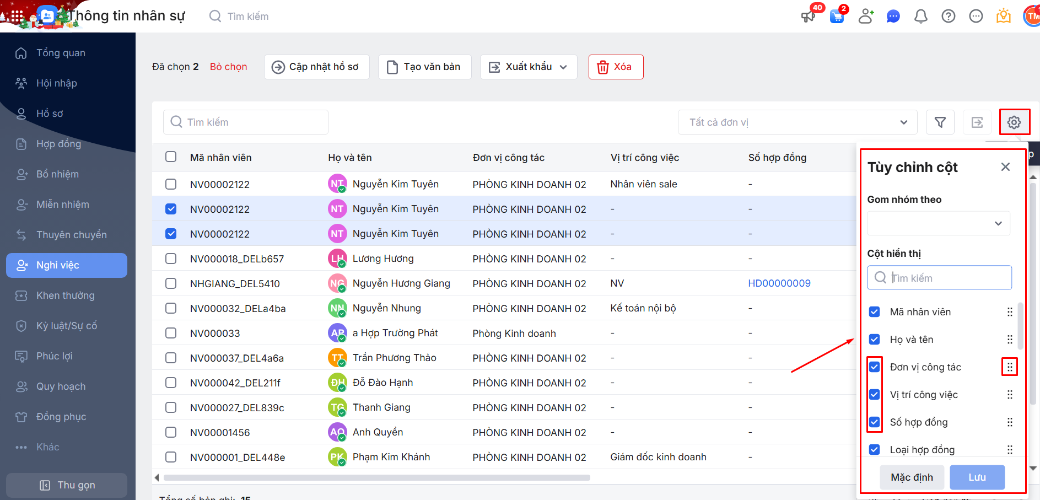Toggle the Số hợp đồng column checkbox
Viewport: 1040px width, 500px height.
pyautogui.click(x=874, y=422)
